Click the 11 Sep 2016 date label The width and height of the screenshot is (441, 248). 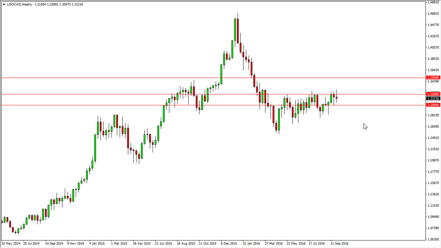click(x=339, y=244)
